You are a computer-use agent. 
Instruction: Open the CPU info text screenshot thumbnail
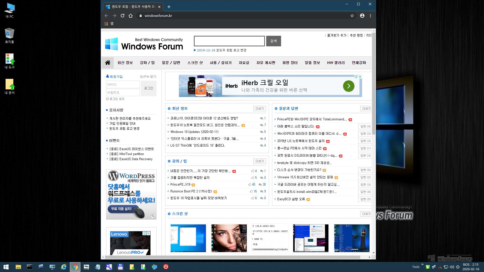pyautogui.click(x=270, y=238)
